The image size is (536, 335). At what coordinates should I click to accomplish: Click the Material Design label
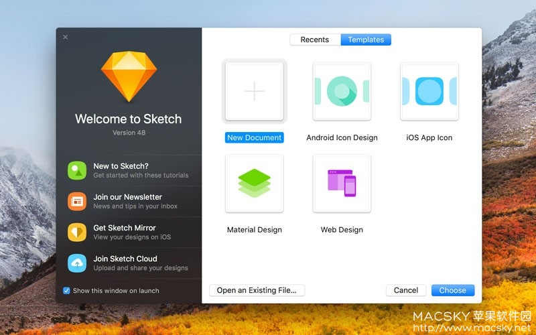[255, 230]
